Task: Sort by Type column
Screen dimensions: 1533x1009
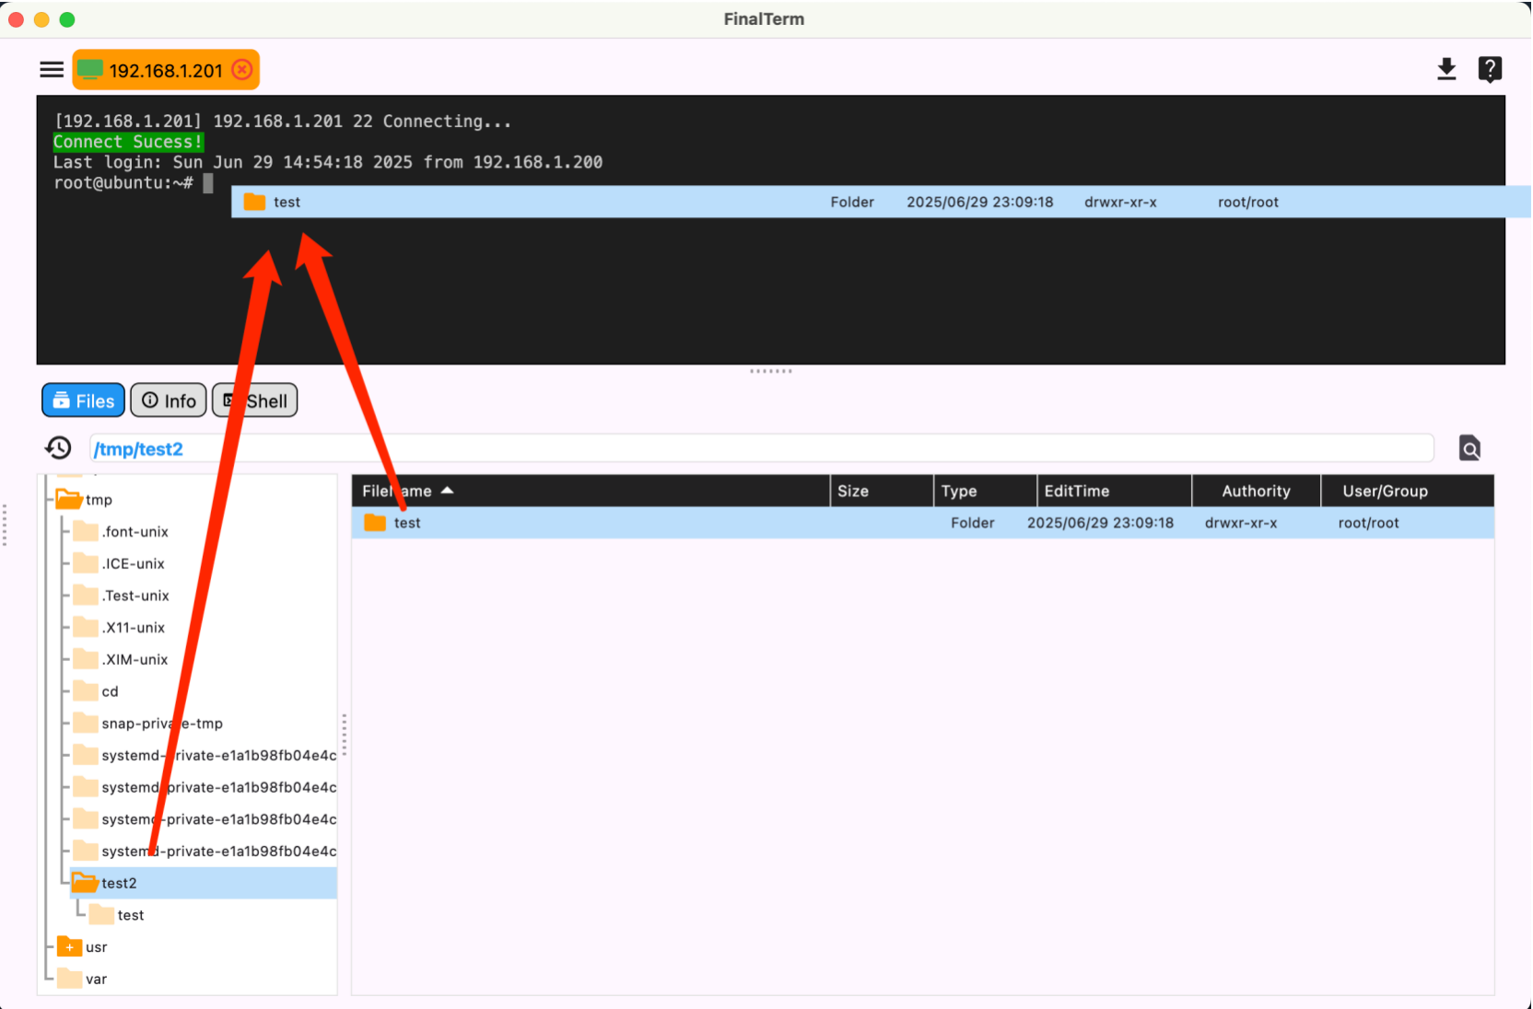Action: coord(985,491)
